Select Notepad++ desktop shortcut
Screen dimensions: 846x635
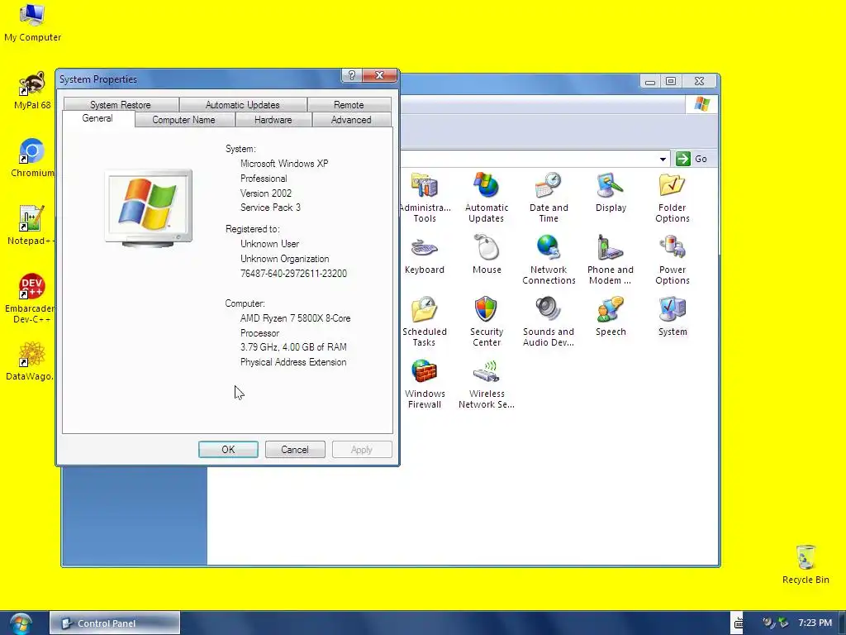click(31, 225)
